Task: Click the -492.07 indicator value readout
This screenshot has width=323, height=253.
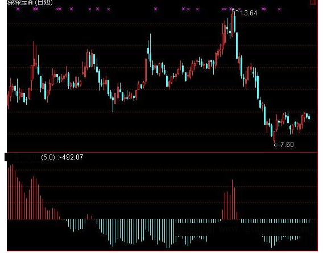Action: click(71, 157)
